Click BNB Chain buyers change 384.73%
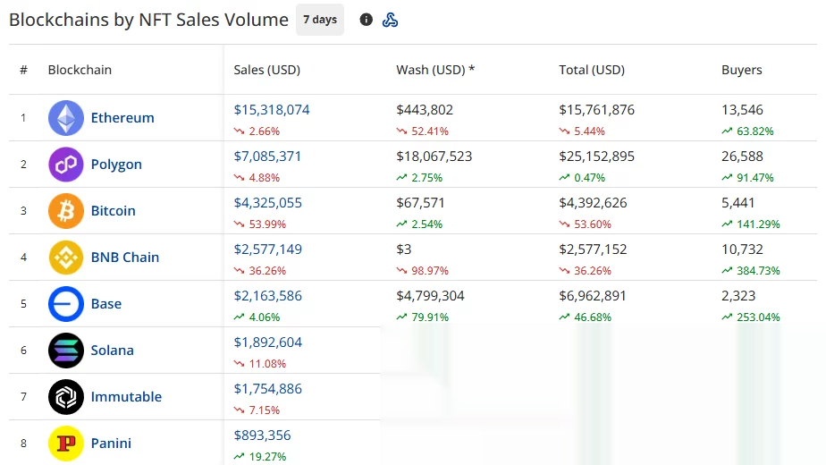This screenshot has width=826, height=465. (x=751, y=270)
